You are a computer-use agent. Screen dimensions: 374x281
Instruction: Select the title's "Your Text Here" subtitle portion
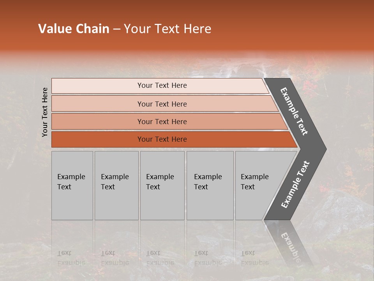tap(168, 29)
